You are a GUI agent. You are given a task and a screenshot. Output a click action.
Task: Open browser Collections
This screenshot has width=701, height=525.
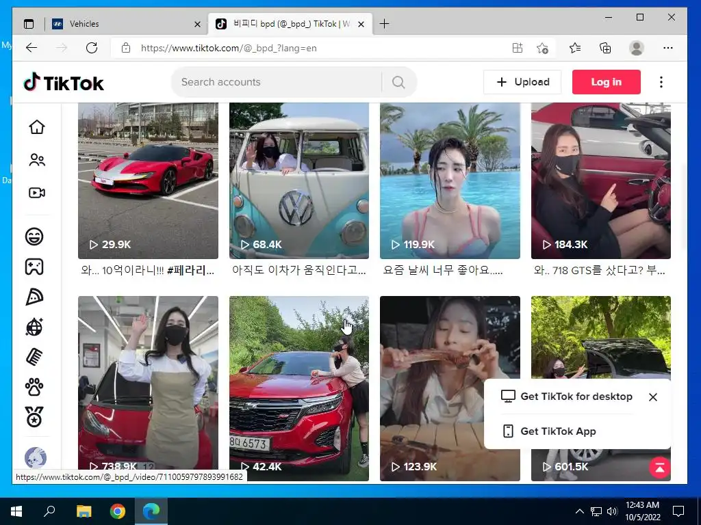click(605, 48)
